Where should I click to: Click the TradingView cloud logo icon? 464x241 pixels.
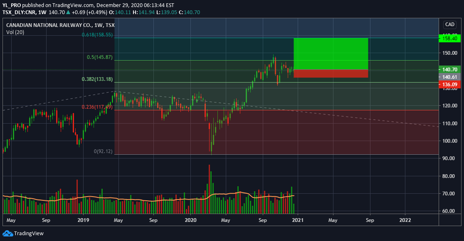[x=8, y=233]
